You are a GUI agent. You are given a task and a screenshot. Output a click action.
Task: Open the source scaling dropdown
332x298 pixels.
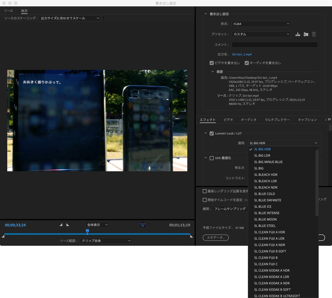pyautogui.click(x=70, y=18)
